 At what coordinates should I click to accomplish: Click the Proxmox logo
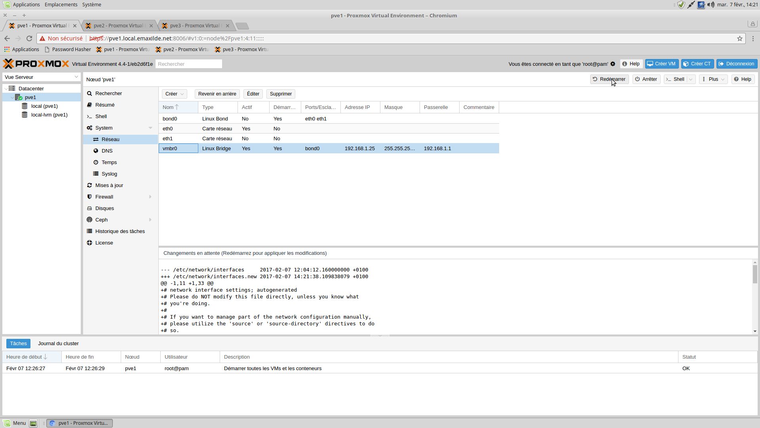click(36, 64)
